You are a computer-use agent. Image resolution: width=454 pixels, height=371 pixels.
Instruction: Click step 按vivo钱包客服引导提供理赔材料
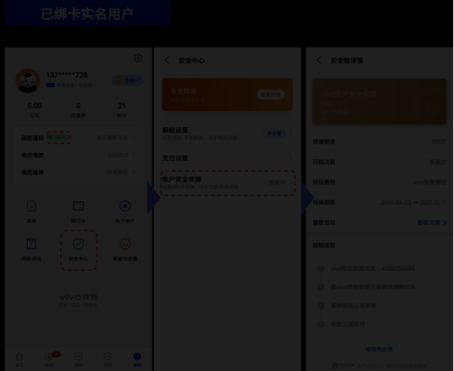pyautogui.click(x=373, y=287)
